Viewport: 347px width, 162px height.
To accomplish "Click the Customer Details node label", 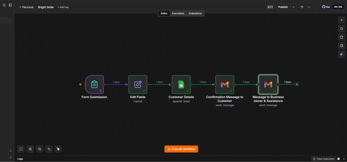I will click(181, 97).
